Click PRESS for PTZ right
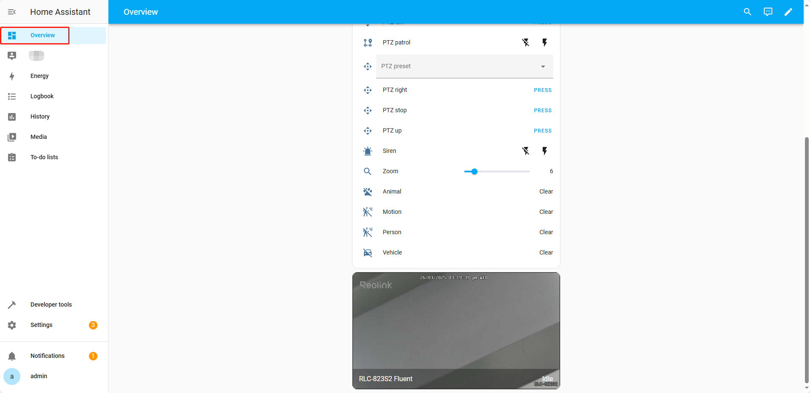The height and width of the screenshot is (393, 810). tap(543, 90)
